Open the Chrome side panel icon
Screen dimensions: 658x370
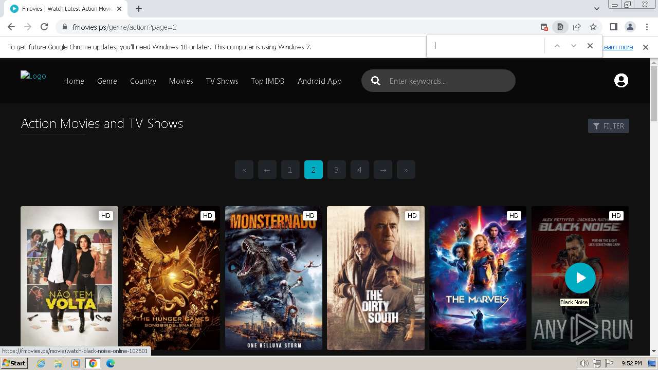613,27
